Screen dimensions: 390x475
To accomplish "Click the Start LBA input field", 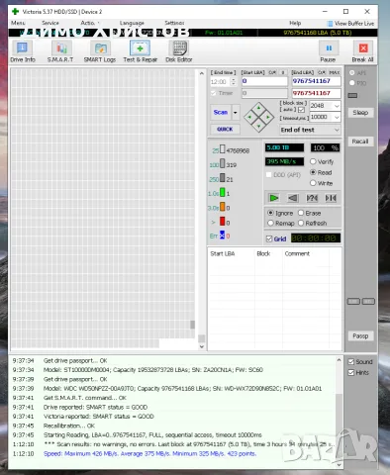I will point(264,81).
